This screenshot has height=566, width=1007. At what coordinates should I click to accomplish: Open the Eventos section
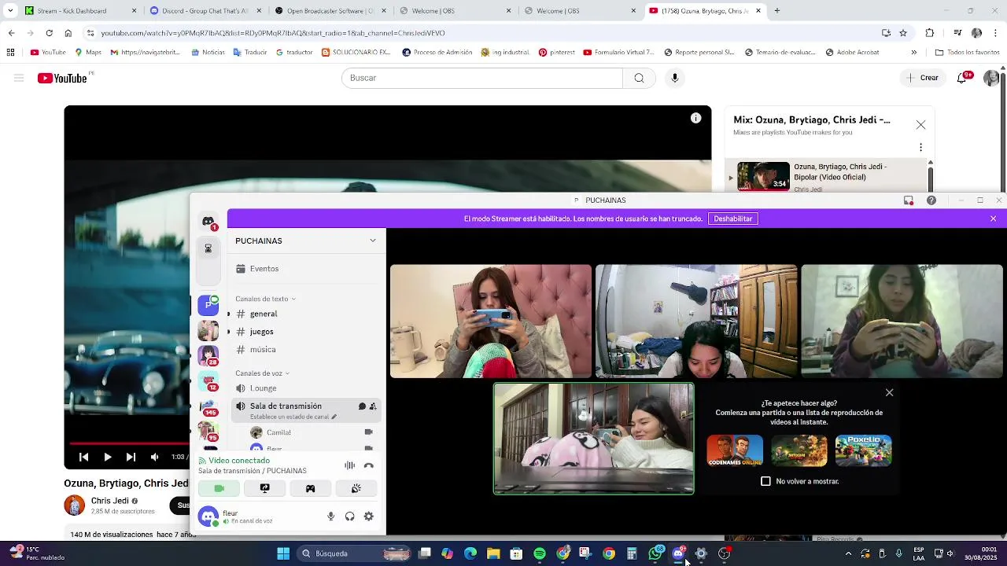pyautogui.click(x=306, y=269)
